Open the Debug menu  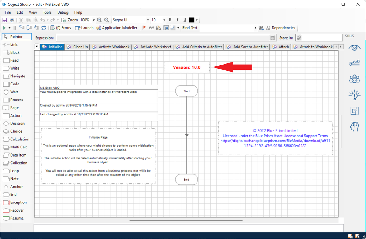63,12
